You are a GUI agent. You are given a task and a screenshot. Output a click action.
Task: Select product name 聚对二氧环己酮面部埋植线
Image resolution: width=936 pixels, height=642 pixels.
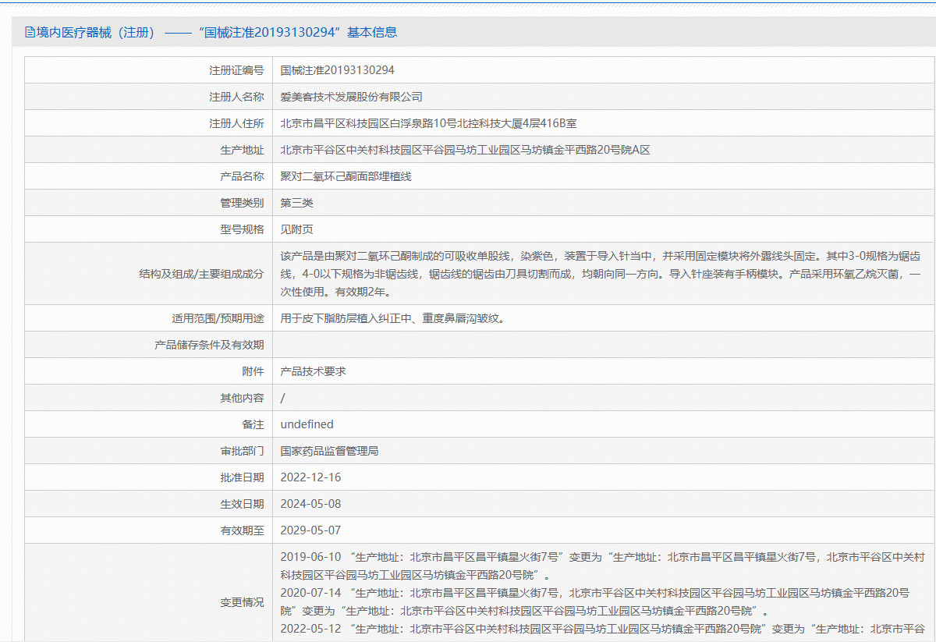click(x=346, y=176)
